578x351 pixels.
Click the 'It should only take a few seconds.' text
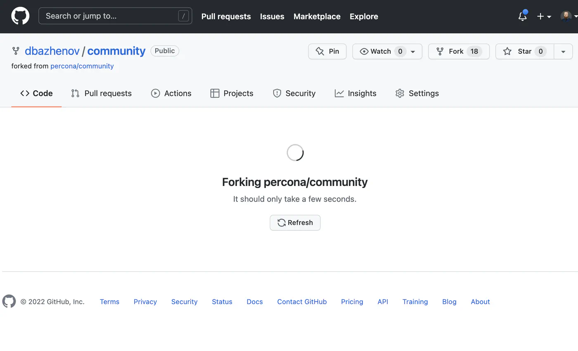(295, 199)
